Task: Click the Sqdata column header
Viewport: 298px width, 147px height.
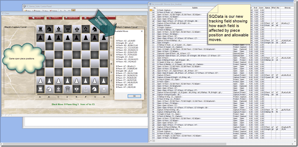Action: click(194, 7)
